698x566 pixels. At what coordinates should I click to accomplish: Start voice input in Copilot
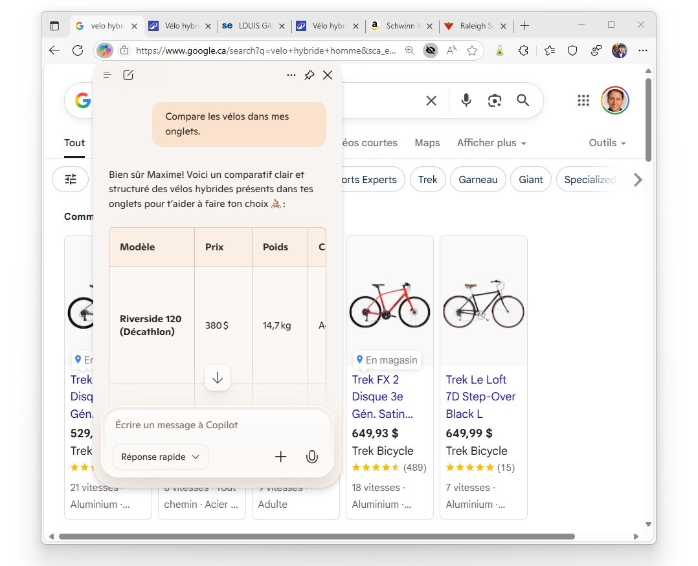(312, 457)
